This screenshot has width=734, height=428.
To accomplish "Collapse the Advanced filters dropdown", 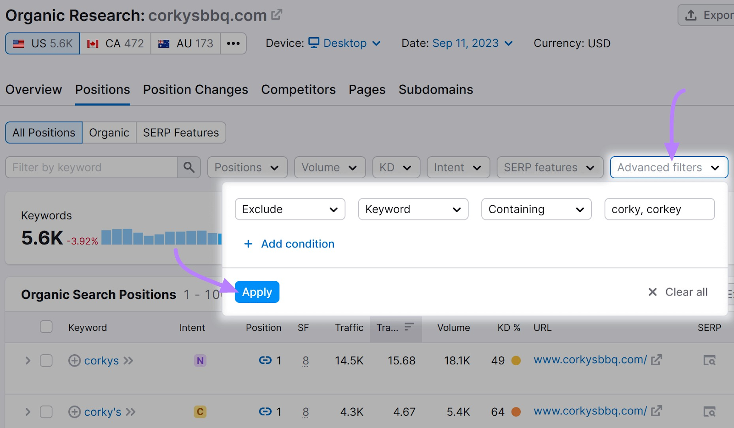I will click(669, 167).
